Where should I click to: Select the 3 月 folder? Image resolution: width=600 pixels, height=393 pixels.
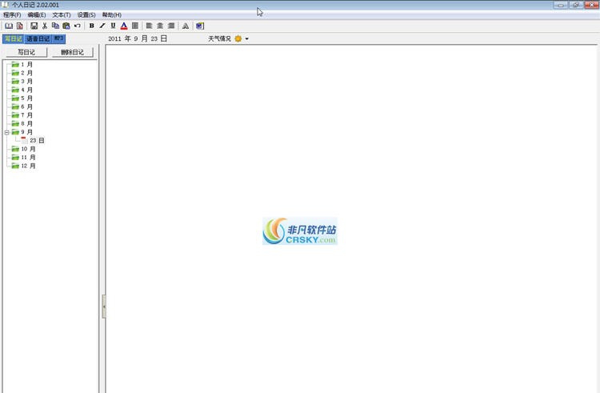22,81
